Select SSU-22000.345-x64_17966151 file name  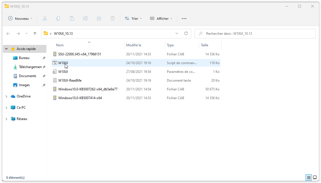(80, 54)
